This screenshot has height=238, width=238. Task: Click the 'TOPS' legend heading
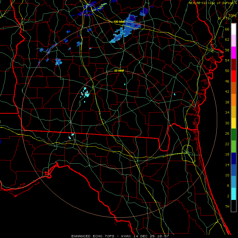[232, 16]
